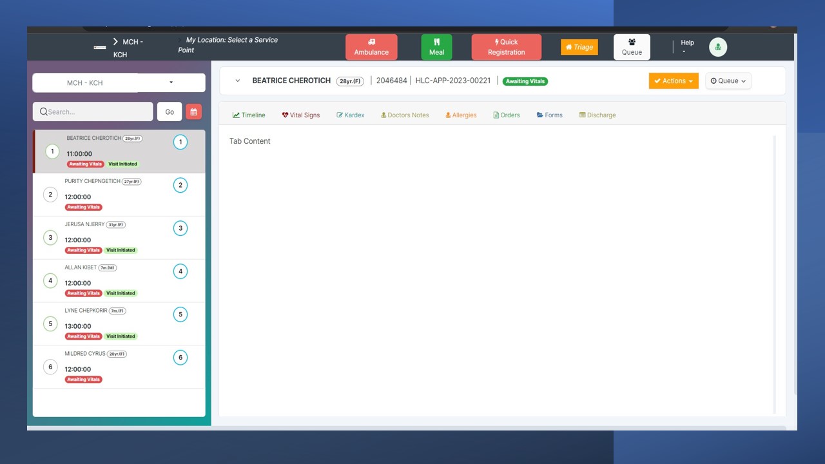Click Visit Initiated badge under Jerusa Njerry
This screenshot has width=825, height=464.
click(121, 250)
